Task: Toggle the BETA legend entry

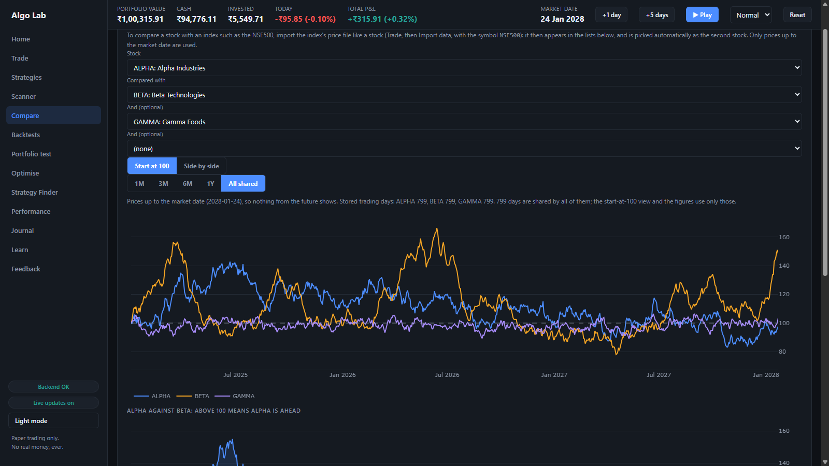Action: click(193, 396)
